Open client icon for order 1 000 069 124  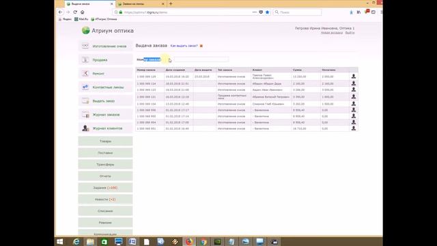point(354,83)
